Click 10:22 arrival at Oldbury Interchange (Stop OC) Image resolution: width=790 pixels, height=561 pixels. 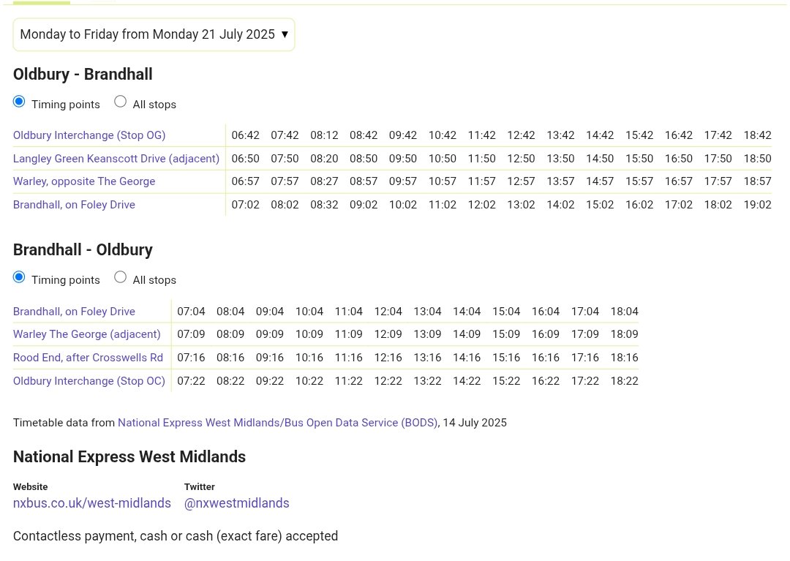(x=309, y=381)
